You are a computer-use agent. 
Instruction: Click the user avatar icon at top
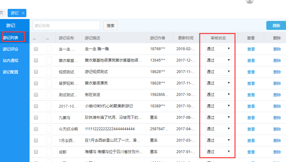point(250,1)
